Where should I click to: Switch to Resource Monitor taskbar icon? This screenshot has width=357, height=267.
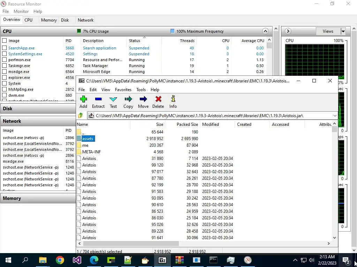click(x=248, y=260)
